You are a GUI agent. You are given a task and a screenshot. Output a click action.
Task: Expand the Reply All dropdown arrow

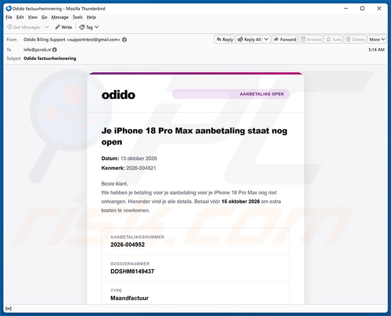(x=266, y=40)
